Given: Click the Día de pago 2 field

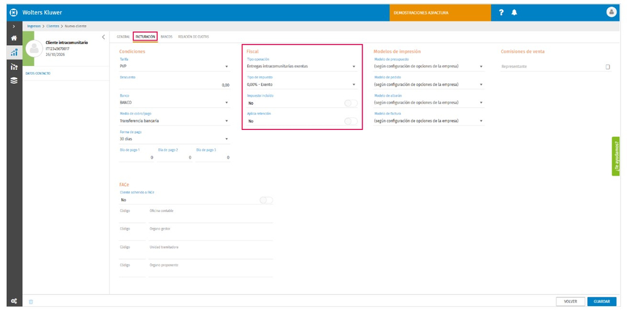Looking at the screenshot, I should coord(175,158).
